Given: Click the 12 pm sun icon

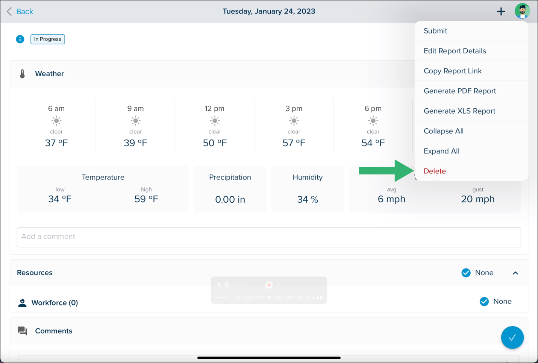Looking at the screenshot, I should pyautogui.click(x=215, y=121).
